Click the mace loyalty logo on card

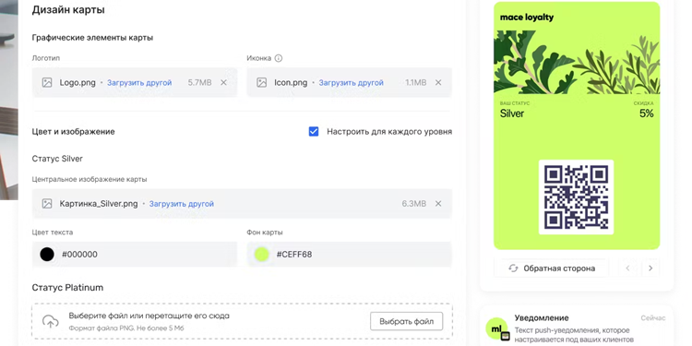[x=527, y=18]
